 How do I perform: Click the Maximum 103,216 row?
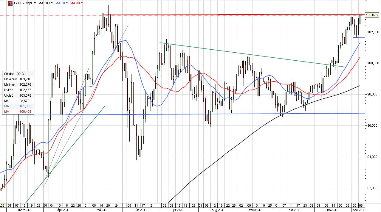click(x=18, y=79)
